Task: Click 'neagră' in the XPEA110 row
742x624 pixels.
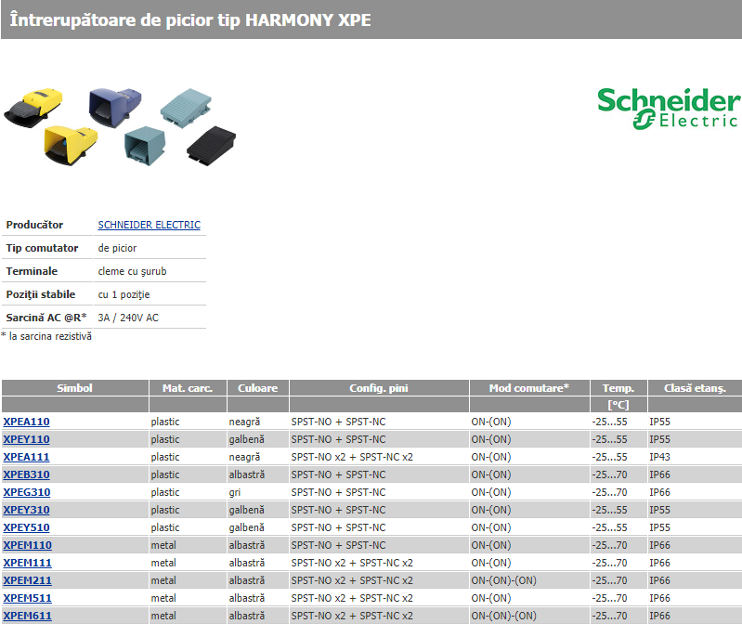Action: [244, 422]
